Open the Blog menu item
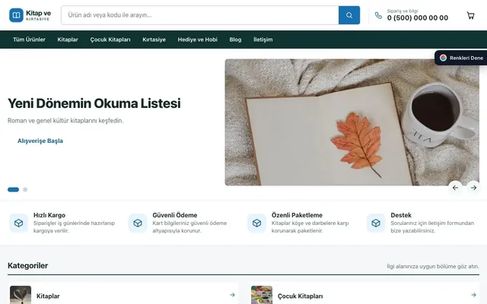 [235, 40]
